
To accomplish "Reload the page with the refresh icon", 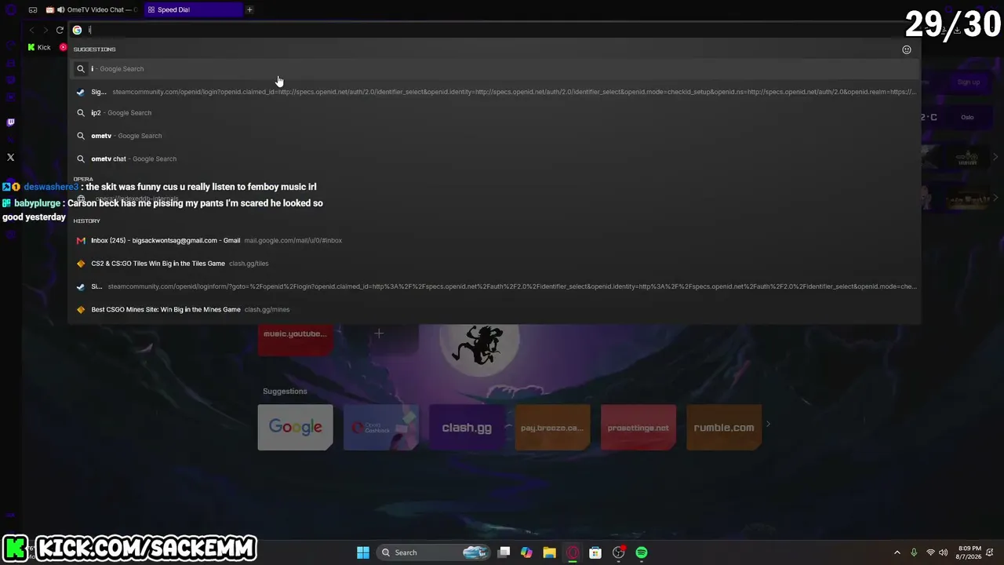I will (x=60, y=30).
